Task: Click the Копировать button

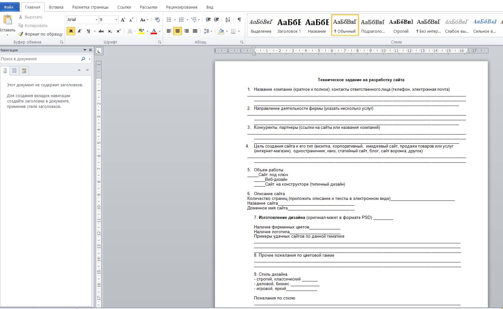Action: [x=33, y=25]
